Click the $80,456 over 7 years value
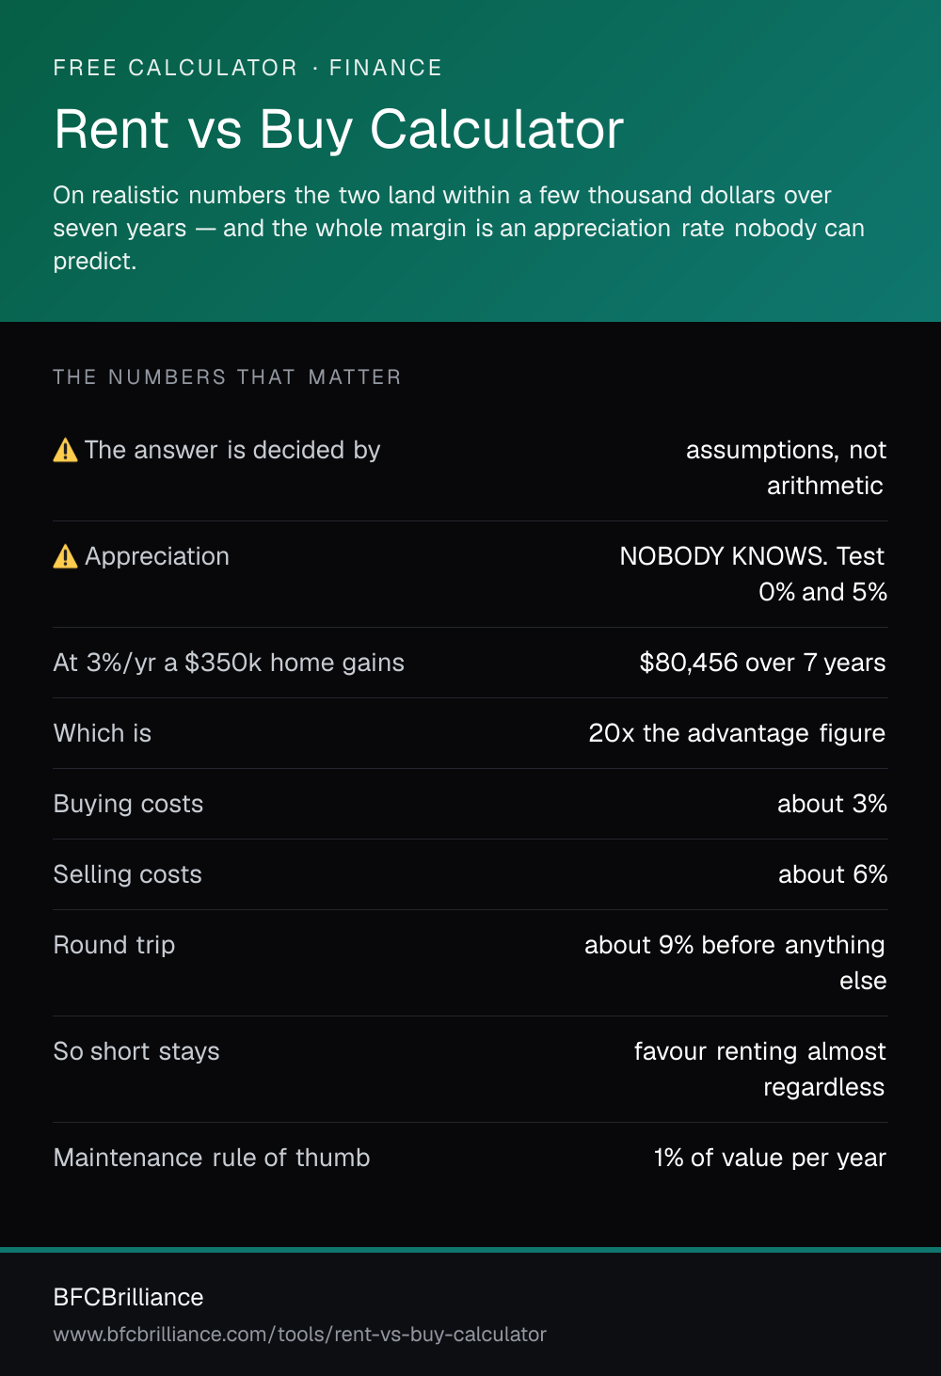941x1376 pixels. point(762,663)
